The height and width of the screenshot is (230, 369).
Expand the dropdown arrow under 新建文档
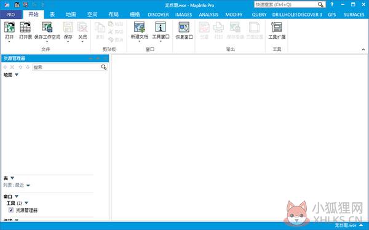pos(140,42)
